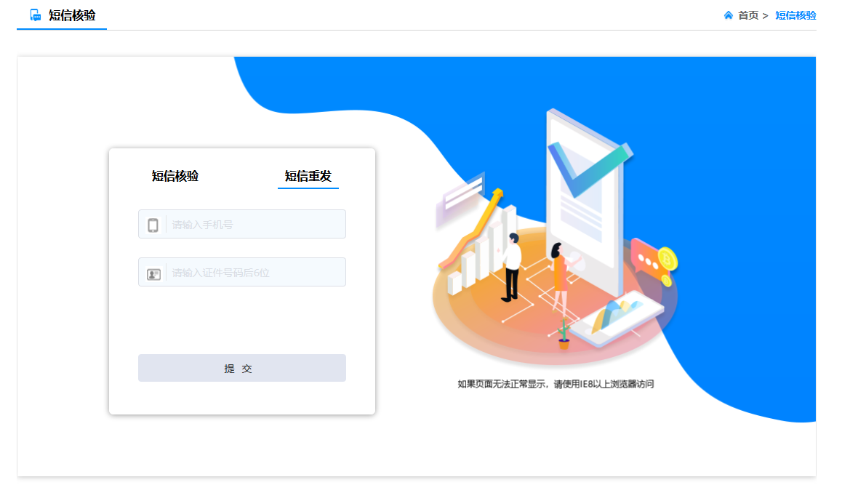
Task: Click the phone icon in mobile field
Action: tap(153, 225)
